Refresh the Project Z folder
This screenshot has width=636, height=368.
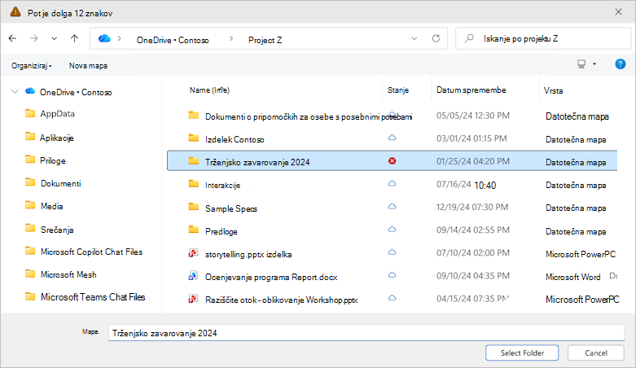pos(436,38)
